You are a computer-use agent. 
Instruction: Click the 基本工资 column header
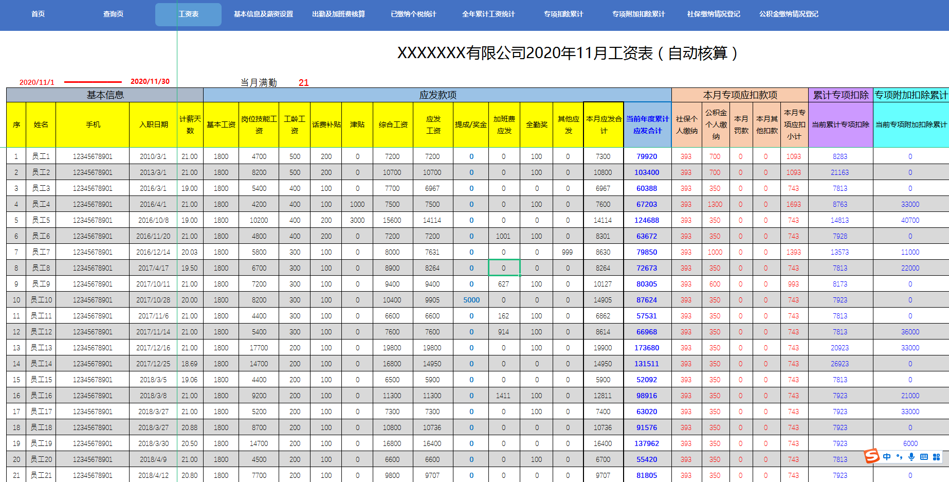(x=221, y=124)
